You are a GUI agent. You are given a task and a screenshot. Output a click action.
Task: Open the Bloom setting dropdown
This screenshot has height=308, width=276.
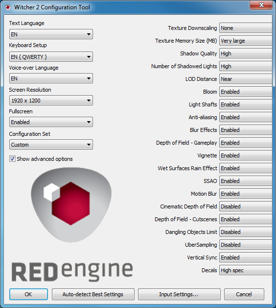[x=246, y=92]
